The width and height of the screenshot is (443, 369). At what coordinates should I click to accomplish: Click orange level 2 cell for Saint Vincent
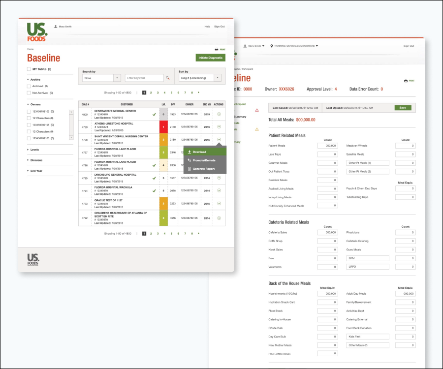(163, 140)
